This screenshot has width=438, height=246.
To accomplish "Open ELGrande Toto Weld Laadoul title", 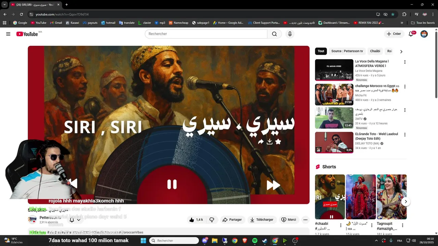I will [x=376, y=136].
